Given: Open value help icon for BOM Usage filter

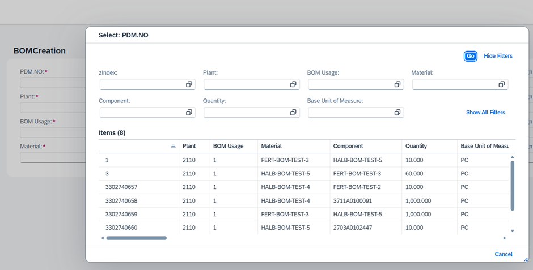Looking at the screenshot, I should [x=397, y=84].
